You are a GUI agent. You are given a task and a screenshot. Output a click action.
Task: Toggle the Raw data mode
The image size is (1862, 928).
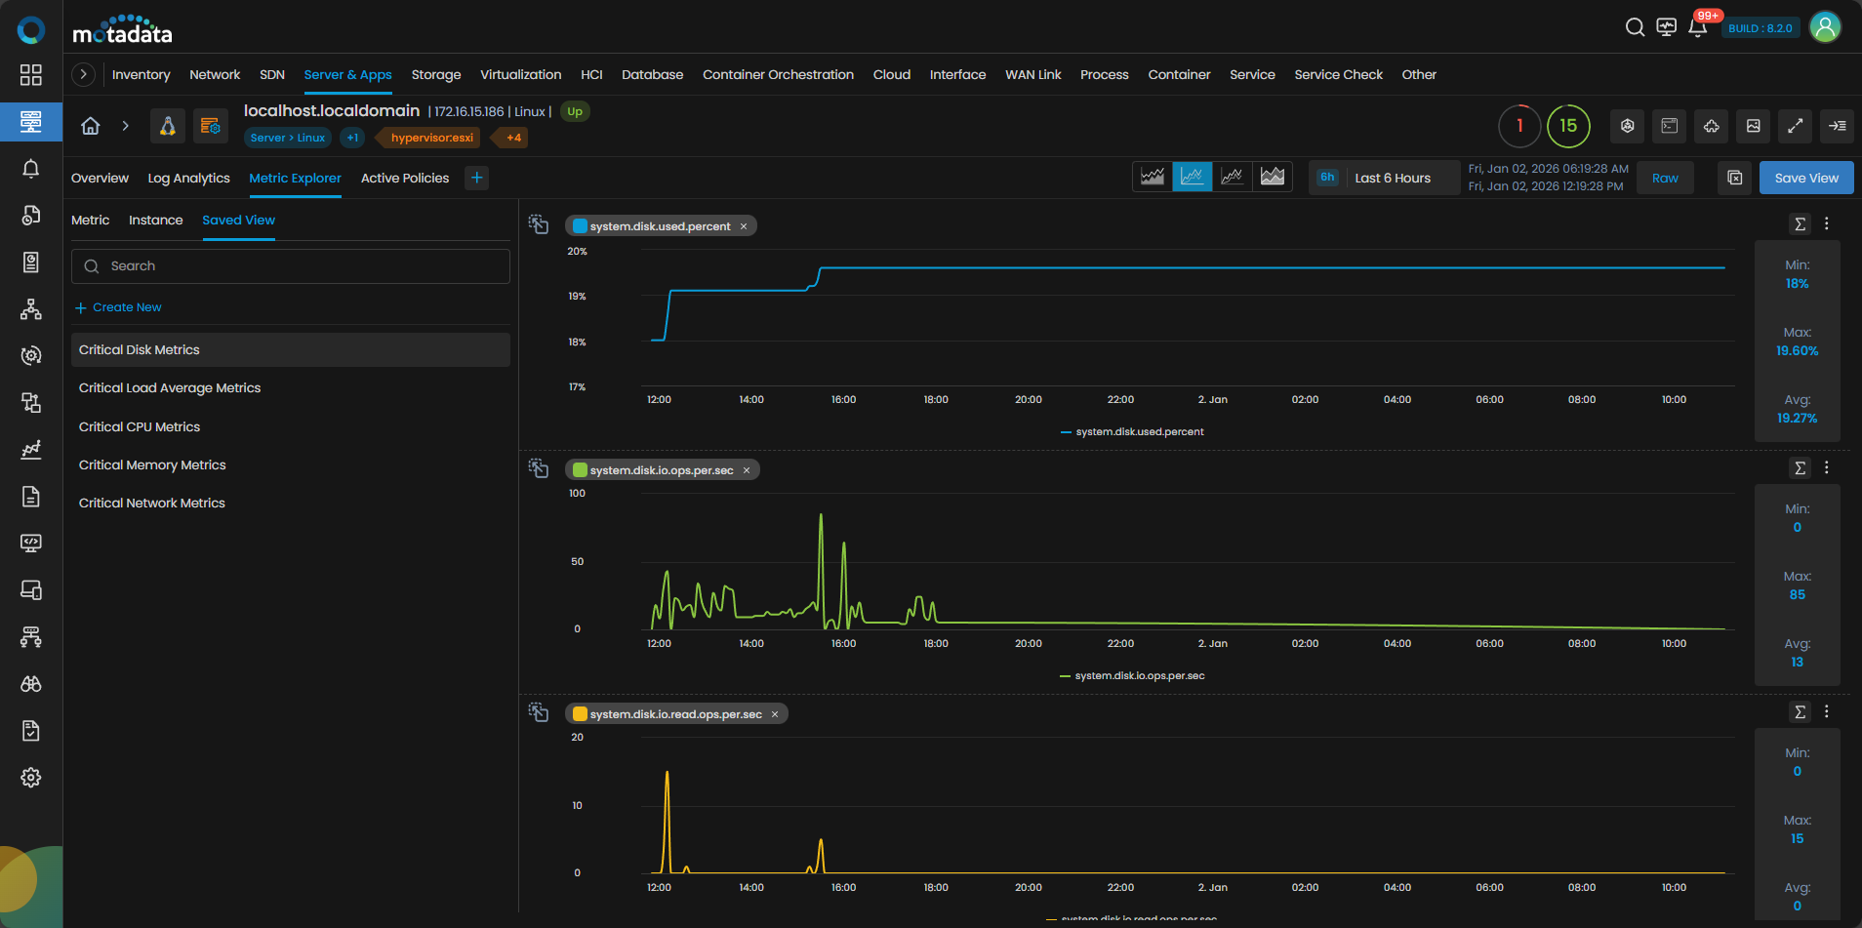1665,178
